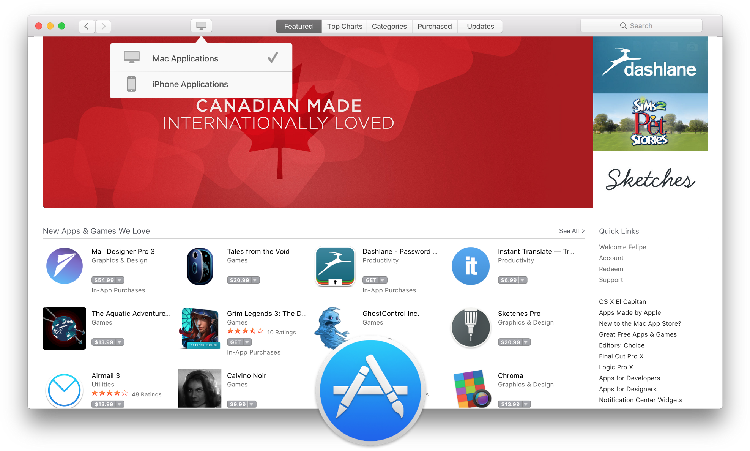Open the Instant Translate blue app icon

click(x=471, y=266)
